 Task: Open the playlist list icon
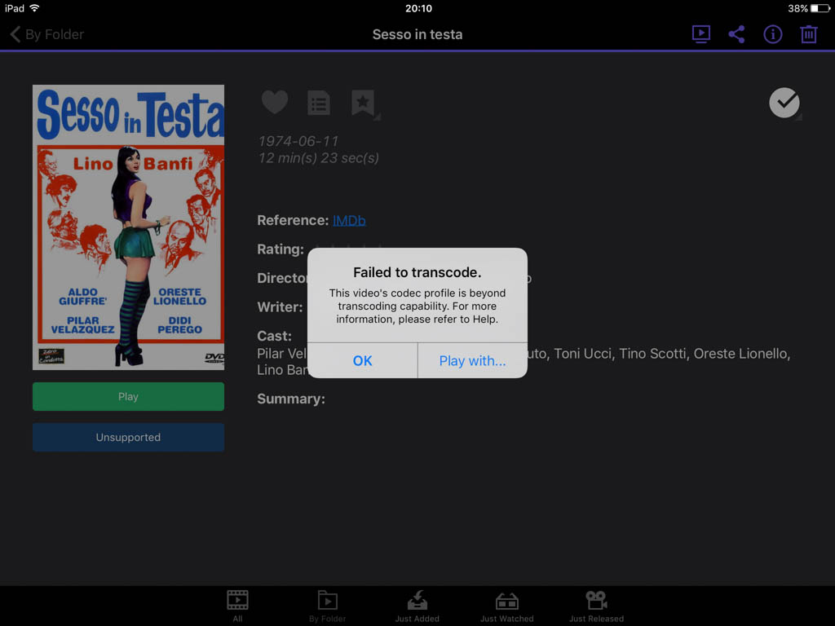pos(319,102)
